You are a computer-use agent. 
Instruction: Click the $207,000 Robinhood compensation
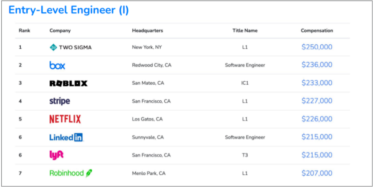pos(317,173)
